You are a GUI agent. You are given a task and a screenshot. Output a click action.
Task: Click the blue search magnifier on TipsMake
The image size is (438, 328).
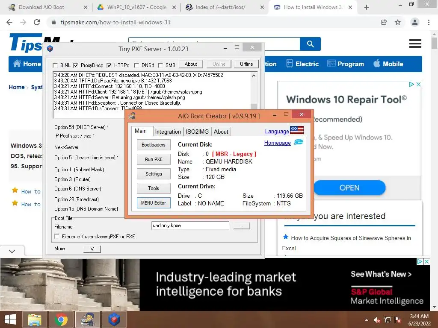coord(310,44)
